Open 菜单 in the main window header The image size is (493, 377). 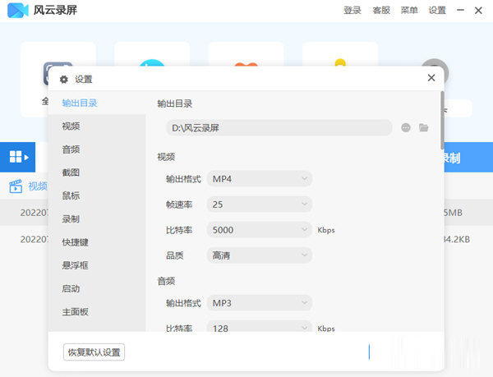[409, 11]
